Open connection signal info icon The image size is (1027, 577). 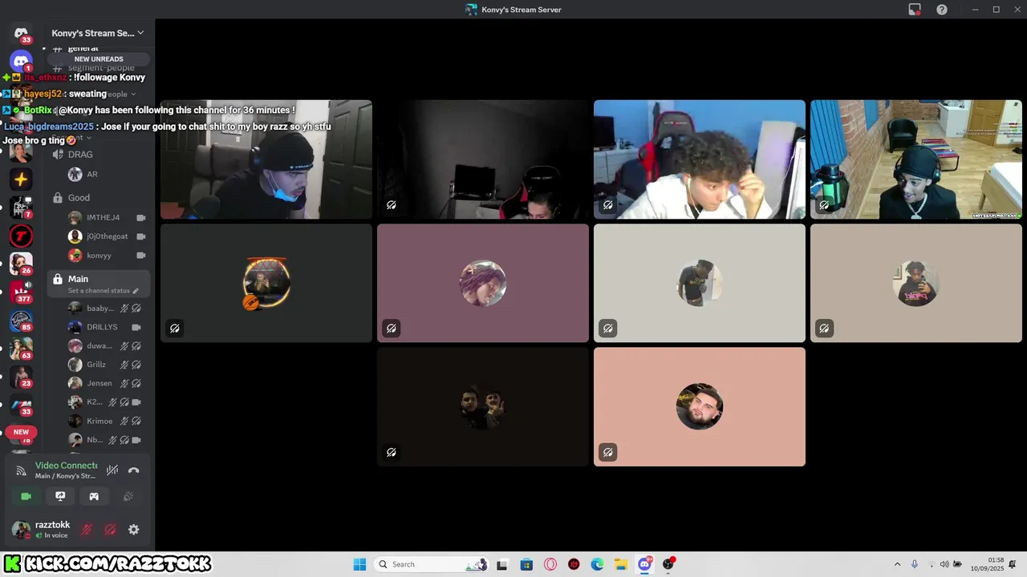click(x=21, y=470)
